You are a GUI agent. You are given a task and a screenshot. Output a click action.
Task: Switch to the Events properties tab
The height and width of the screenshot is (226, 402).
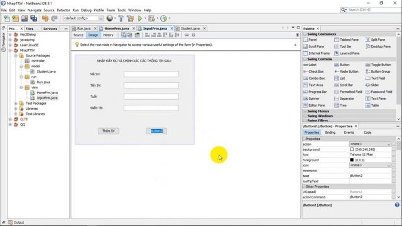349,132
